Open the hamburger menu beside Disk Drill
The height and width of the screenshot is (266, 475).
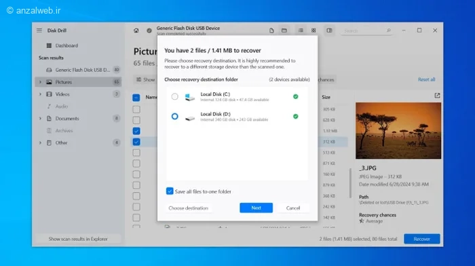click(x=39, y=31)
